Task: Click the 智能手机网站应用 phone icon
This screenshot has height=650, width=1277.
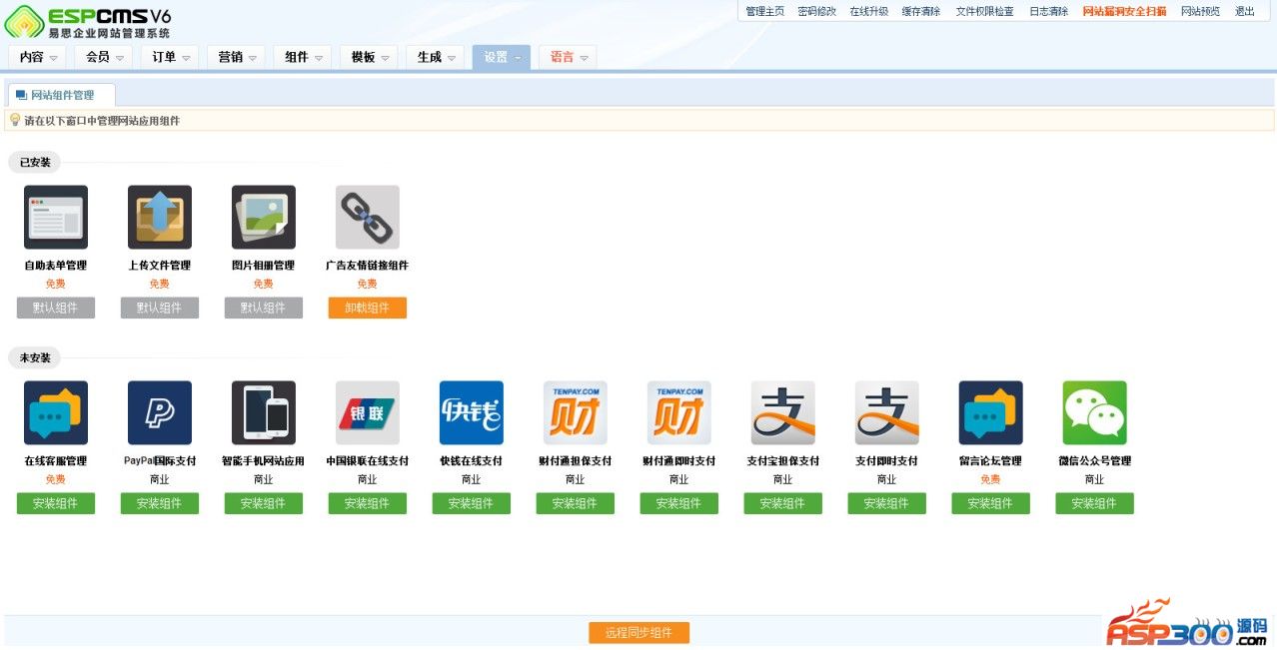Action: click(x=263, y=412)
